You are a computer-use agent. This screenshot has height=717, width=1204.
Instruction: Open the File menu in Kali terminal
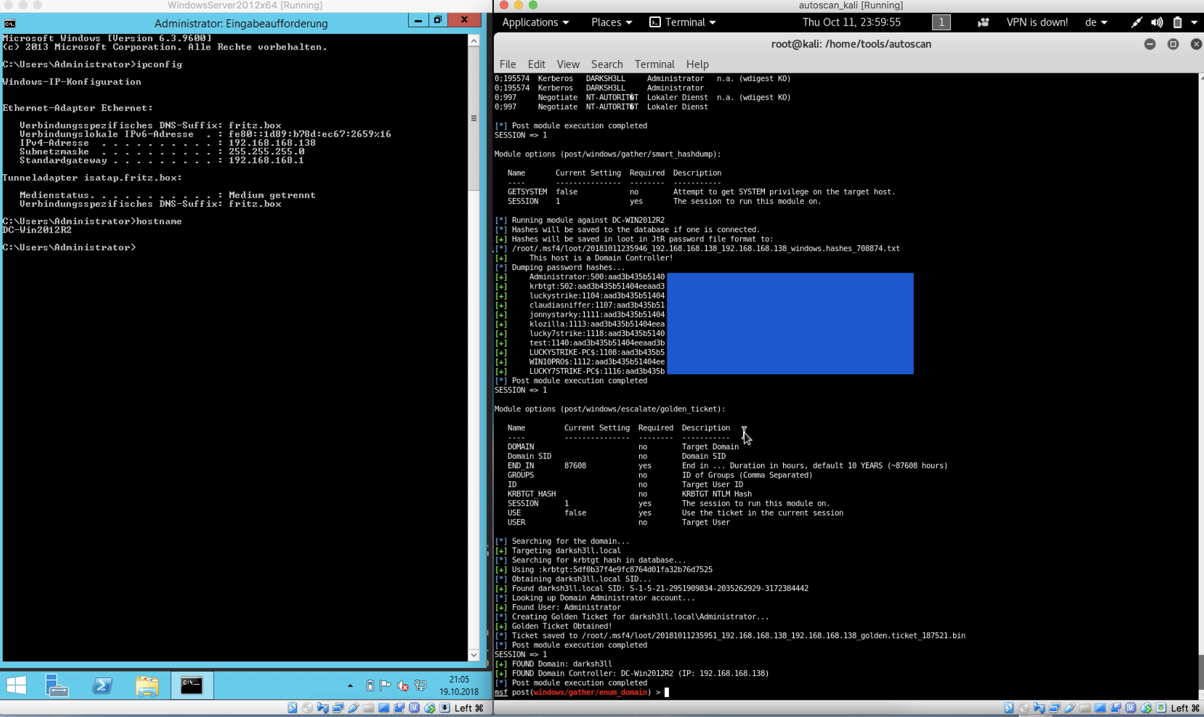pos(508,64)
